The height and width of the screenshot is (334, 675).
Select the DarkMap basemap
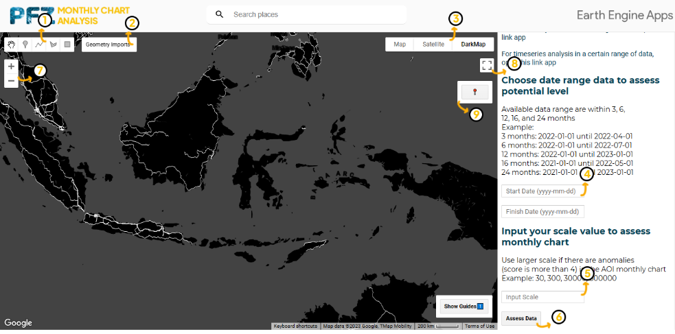[x=473, y=44]
